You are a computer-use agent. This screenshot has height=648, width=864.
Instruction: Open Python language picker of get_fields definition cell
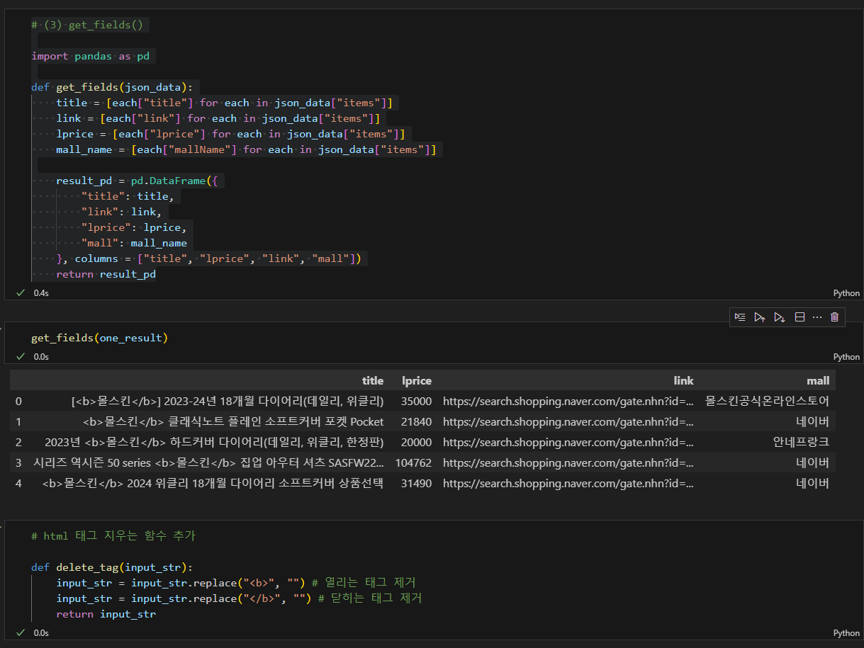pyautogui.click(x=846, y=293)
